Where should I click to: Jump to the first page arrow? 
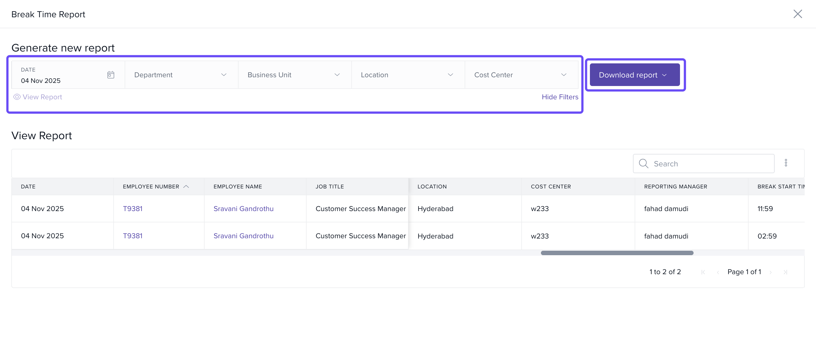pyautogui.click(x=703, y=272)
